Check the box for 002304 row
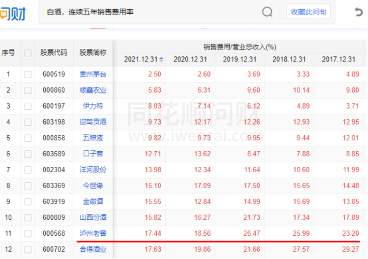Screen dimensions: 368x259 point(28,170)
